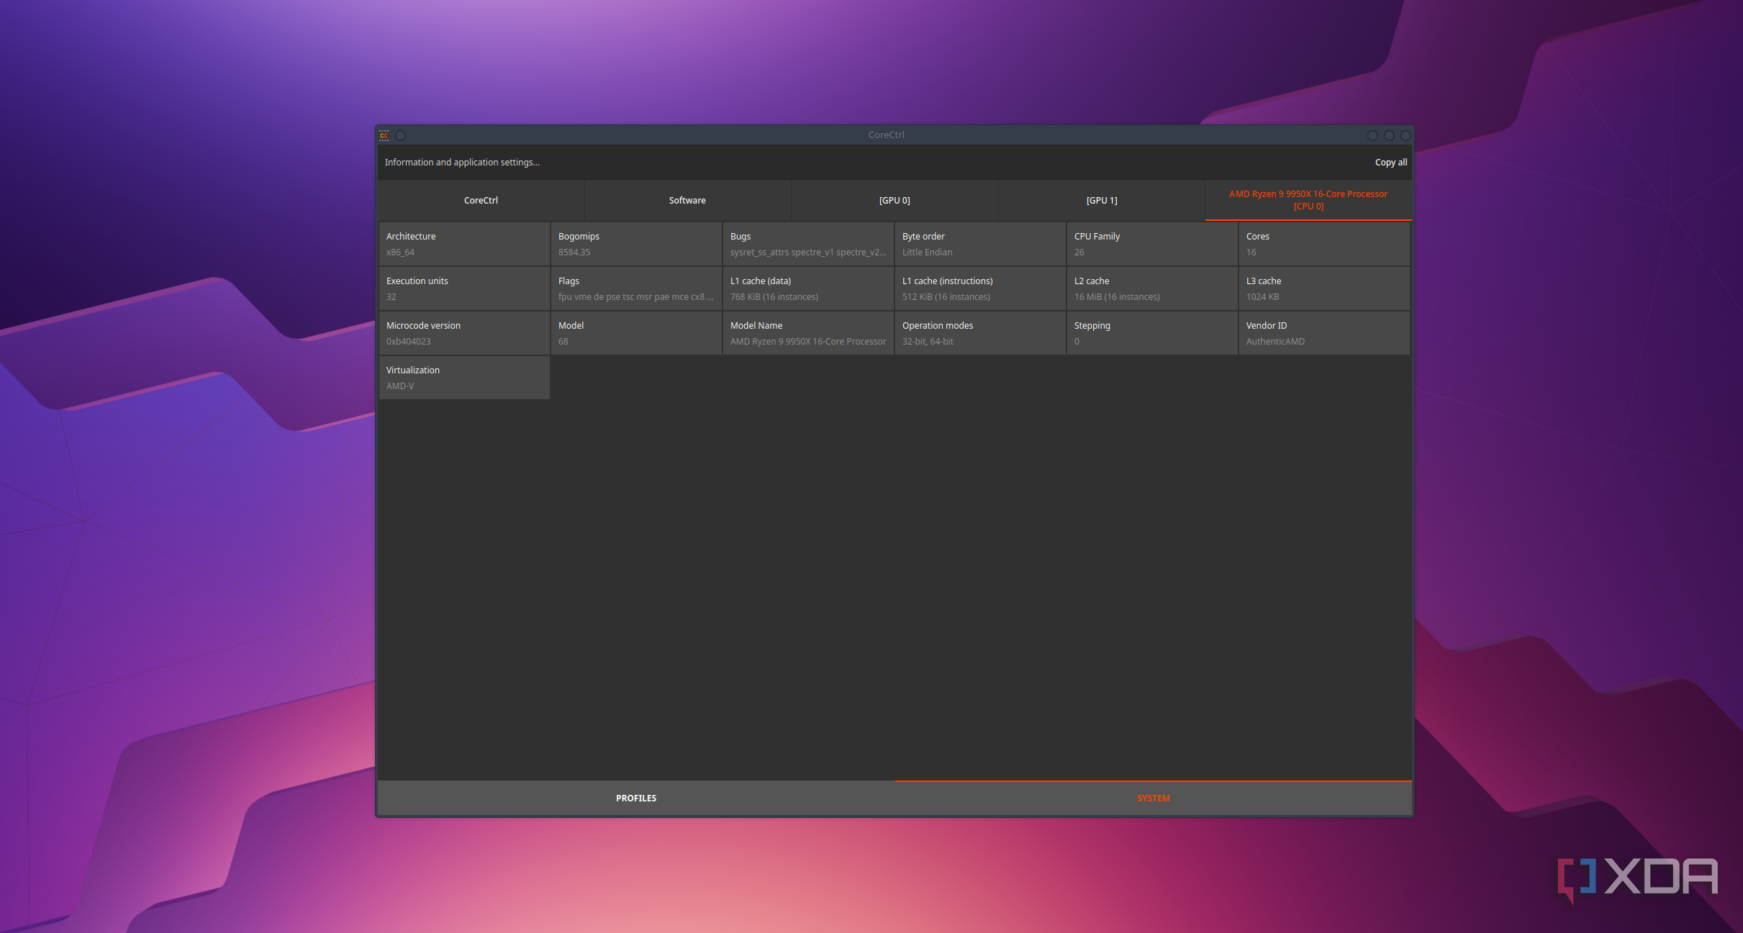Switch to the SYSTEM bottom tab
The width and height of the screenshot is (1743, 933).
[1153, 798]
